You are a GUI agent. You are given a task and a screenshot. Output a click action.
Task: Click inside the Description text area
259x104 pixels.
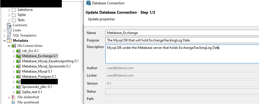(x=182, y=54)
